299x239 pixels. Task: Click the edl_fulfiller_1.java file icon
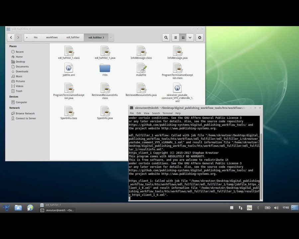coord(105,51)
